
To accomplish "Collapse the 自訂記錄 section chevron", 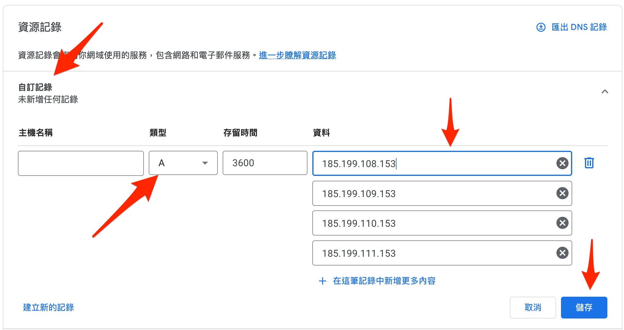I will 605,92.
